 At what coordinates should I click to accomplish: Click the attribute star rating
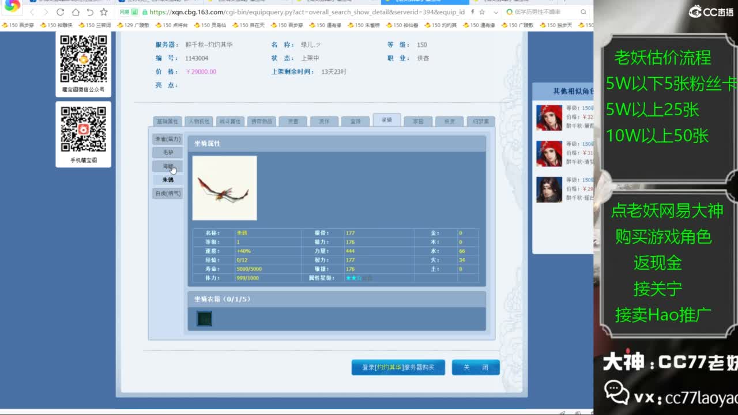point(359,278)
